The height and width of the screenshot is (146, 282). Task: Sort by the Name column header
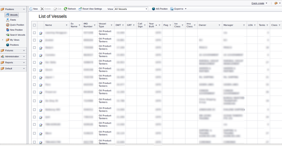49,25
